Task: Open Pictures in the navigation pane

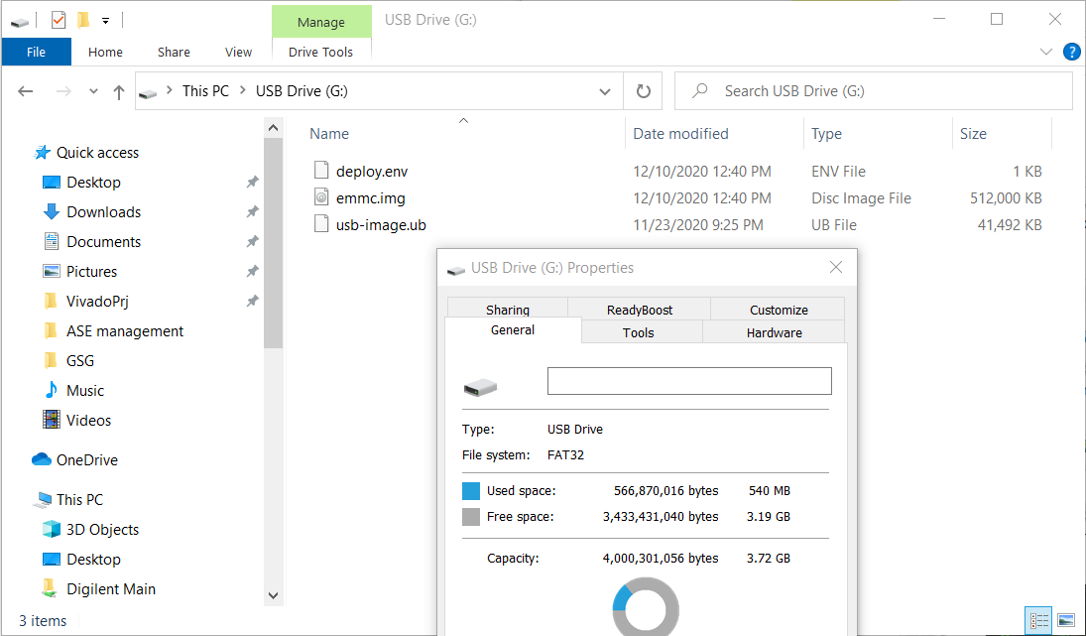Action: 91,272
